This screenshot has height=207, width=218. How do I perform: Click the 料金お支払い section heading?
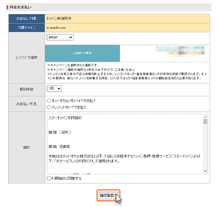tap(21, 7)
